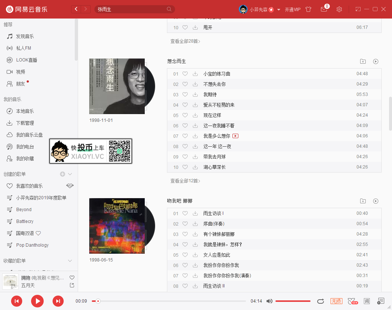Play the current song
392x310 pixels.
pos(37,301)
